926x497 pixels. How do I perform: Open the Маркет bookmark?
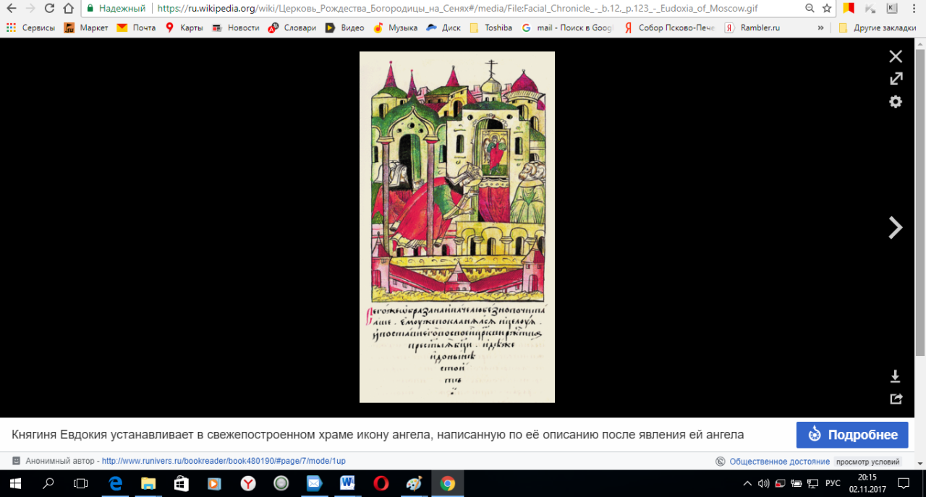86,27
